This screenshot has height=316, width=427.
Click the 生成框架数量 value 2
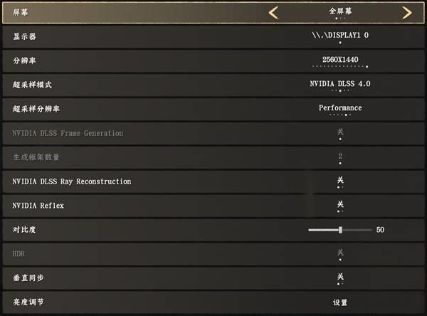[x=340, y=157]
